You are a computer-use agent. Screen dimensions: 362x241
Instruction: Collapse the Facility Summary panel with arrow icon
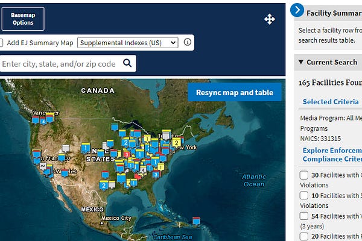tap(297, 10)
